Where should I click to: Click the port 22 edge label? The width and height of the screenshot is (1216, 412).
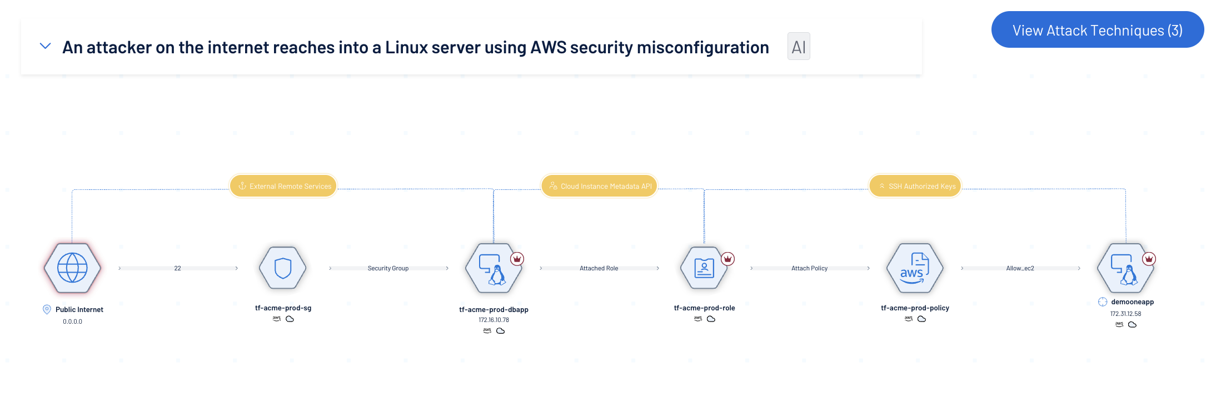point(177,268)
